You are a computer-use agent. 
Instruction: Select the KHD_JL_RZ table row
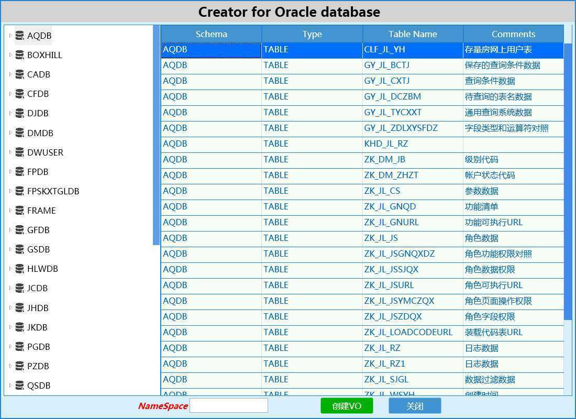point(362,144)
